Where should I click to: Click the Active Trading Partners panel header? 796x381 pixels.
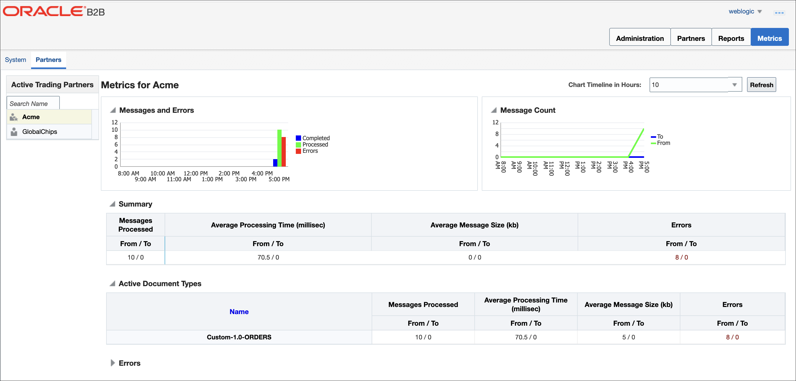[52, 85]
